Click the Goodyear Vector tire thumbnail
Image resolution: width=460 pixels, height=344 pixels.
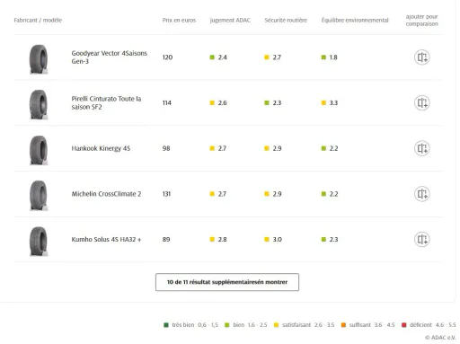click(39, 59)
